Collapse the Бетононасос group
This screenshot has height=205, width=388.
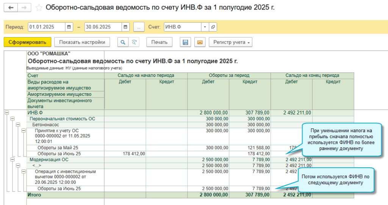18,125
